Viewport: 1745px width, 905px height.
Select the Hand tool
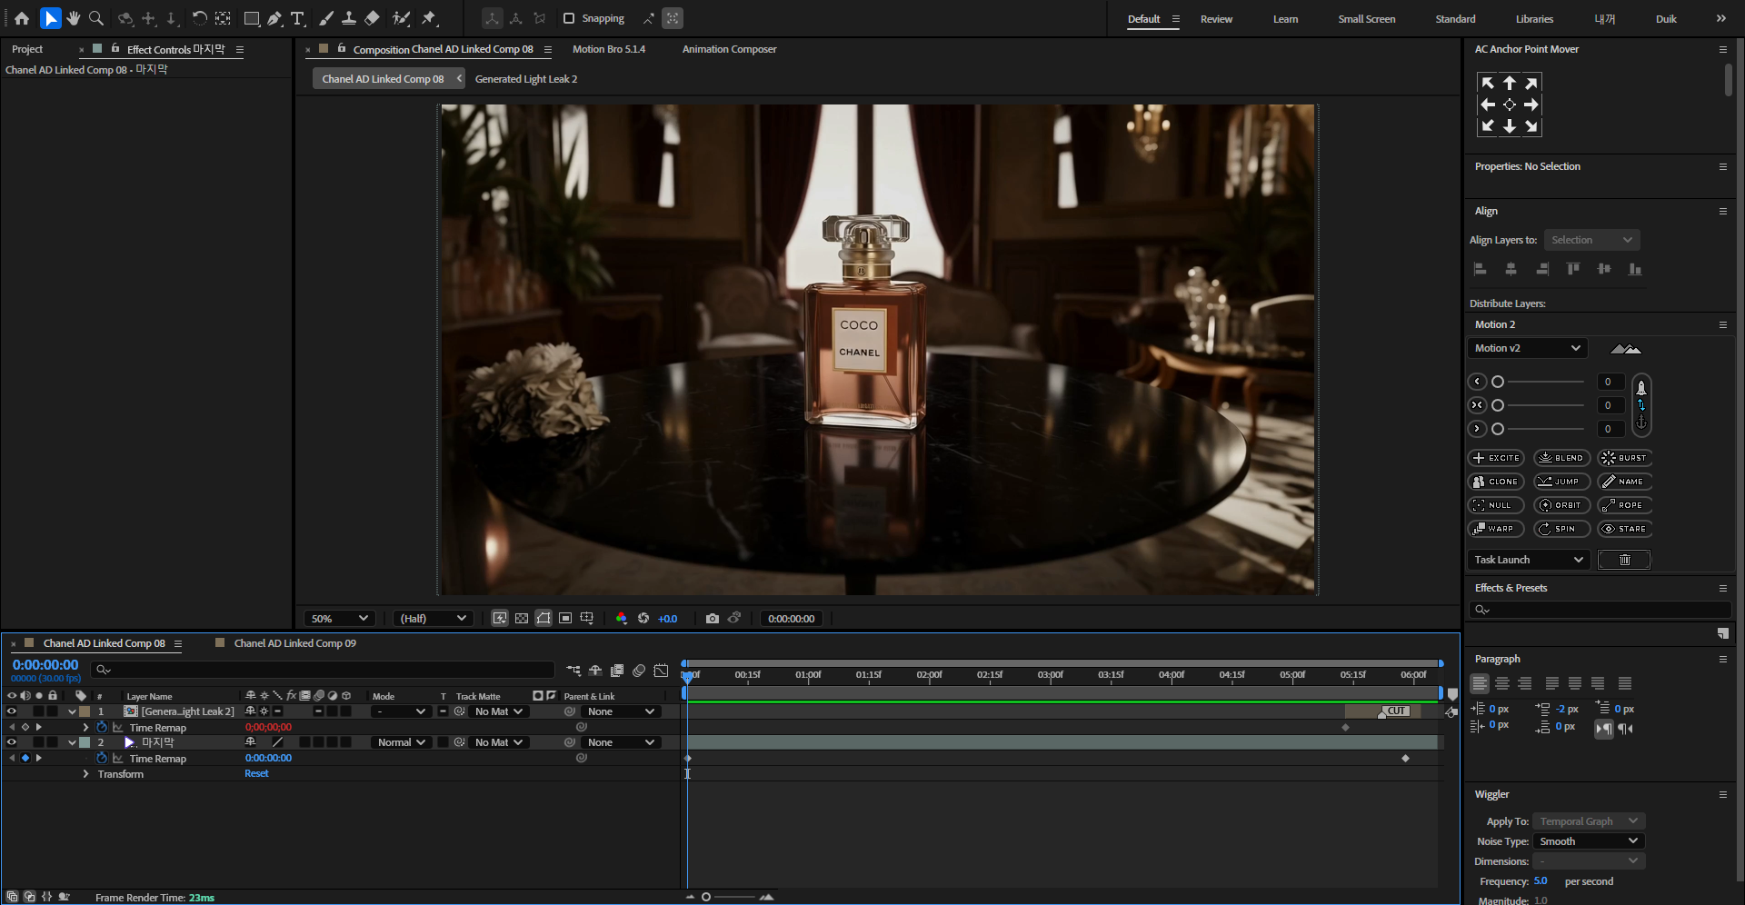74,18
